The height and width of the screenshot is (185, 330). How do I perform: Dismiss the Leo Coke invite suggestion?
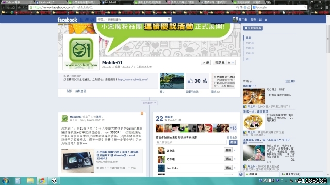(235, 168)
